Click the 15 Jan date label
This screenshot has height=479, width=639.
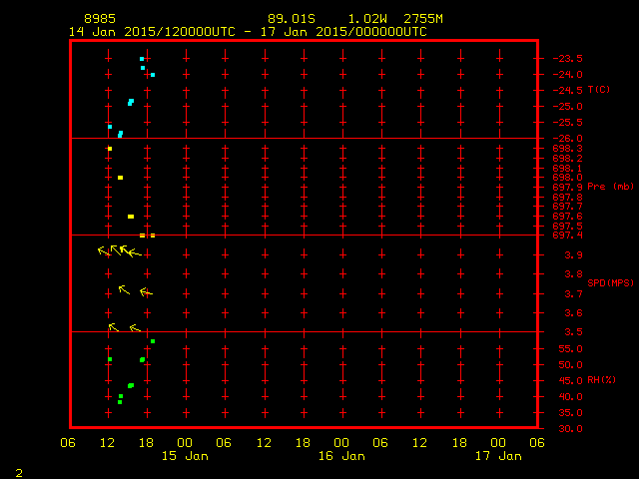(186, 456)
